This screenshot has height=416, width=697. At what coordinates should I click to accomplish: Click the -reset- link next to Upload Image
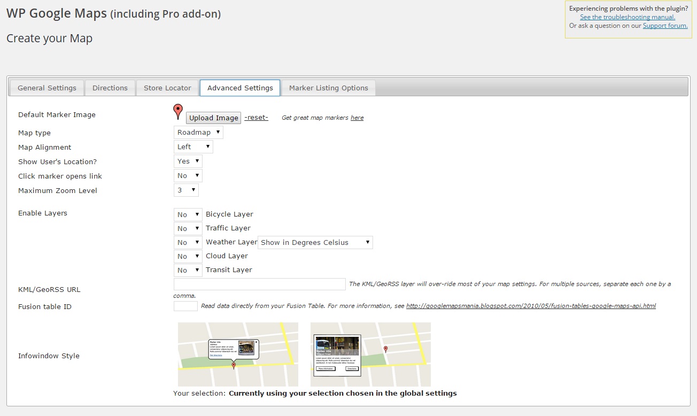256,117
